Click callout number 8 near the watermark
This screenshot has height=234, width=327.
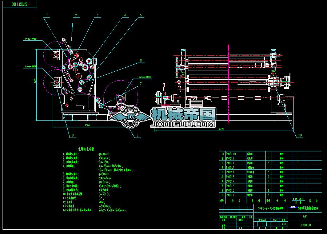click(137, 135)
